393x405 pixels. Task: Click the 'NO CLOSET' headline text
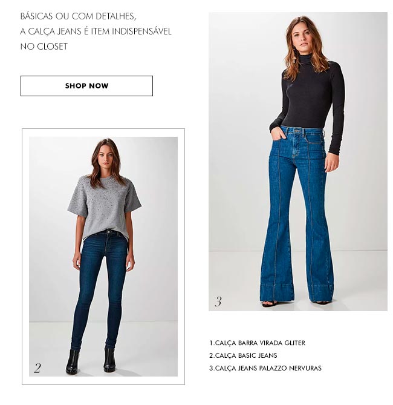pos(44,47)
